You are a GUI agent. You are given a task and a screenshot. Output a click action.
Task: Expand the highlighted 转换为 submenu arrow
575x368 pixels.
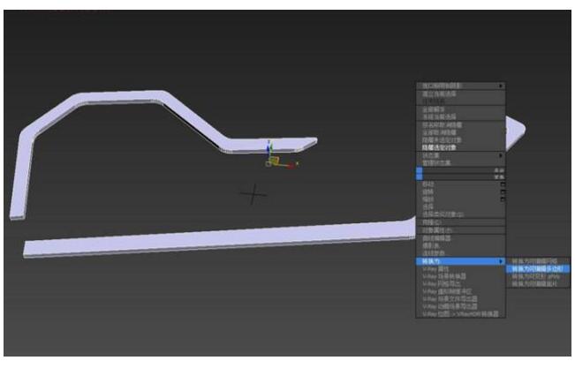click(502, 261)
